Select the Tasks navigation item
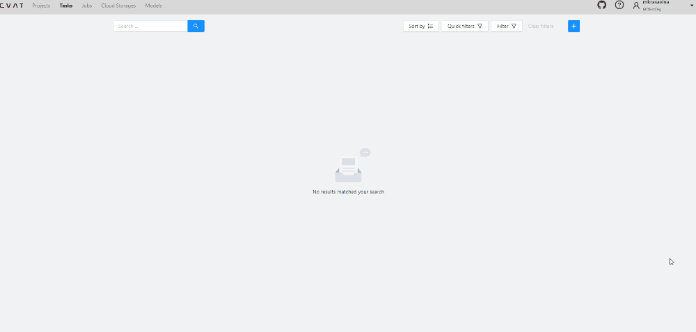The image size is (696, 332). pos(66,6)
